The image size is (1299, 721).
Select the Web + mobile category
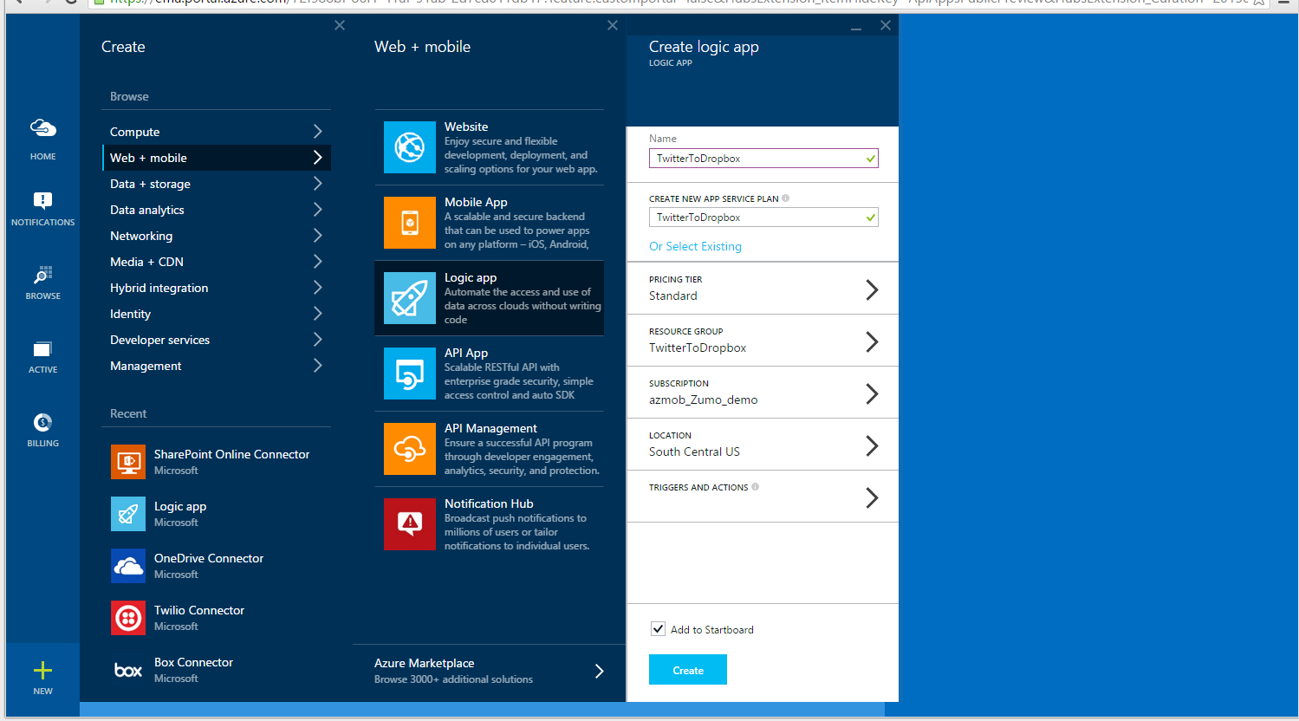[216, 158]
